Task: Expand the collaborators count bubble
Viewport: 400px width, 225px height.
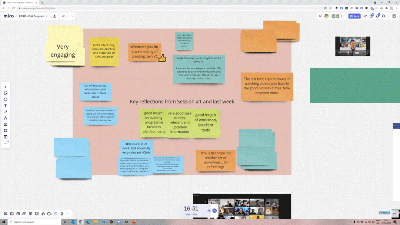Action: tap(341, 16)
